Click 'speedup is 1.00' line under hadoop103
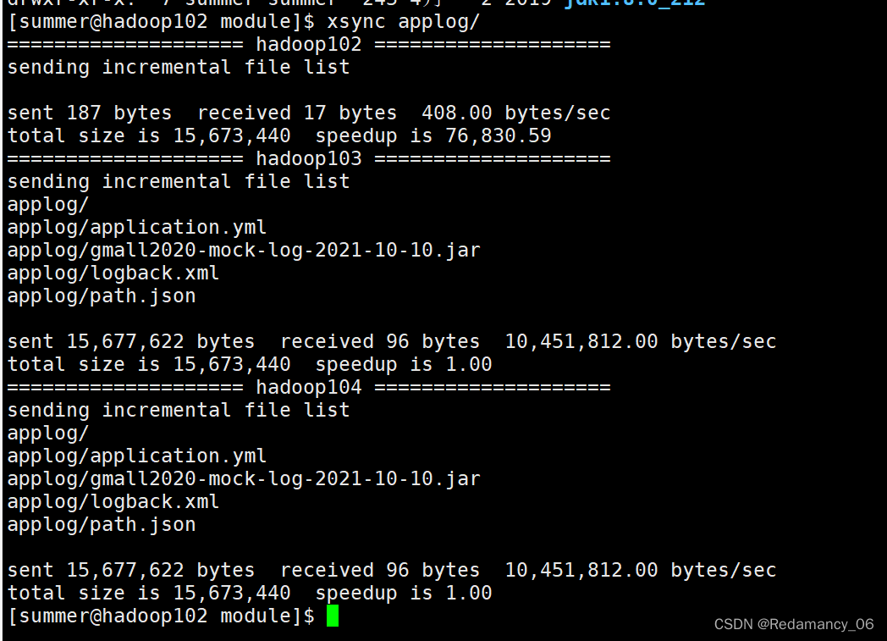 pyautogui.click(x=250, y=364)
